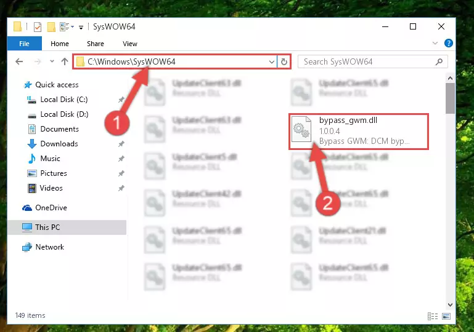Viewport: 474px width, 332px height.
Task: Switch to Details view in status bar
Action: pyautogui.click(x=433, y=316)
